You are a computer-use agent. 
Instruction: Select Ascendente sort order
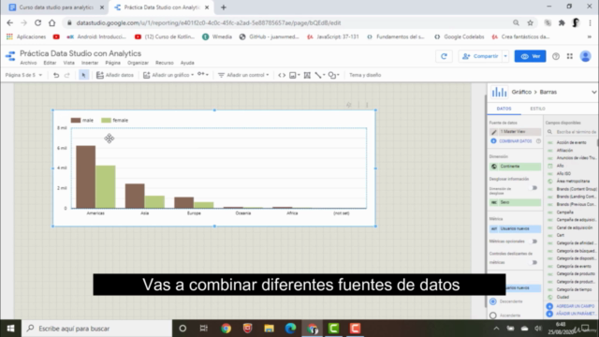[x=493, y=315]
